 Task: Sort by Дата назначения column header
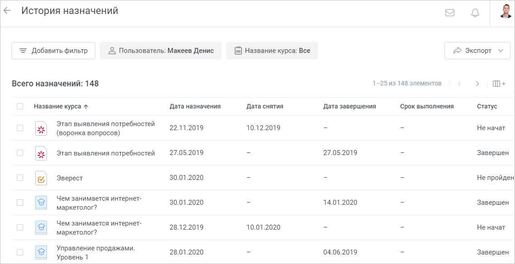click(195, 106)
